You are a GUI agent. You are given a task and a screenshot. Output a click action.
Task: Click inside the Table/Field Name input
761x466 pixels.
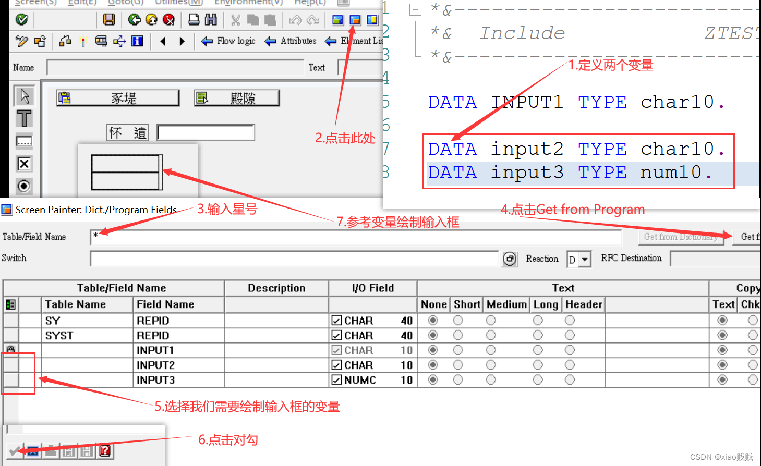356,237
